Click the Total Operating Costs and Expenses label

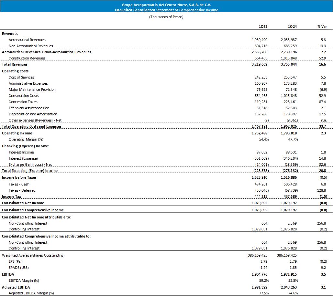click(x=32, y=126)
